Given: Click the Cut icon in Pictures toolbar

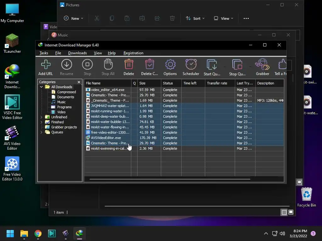Looking at the screenshot, I should point(97,19).
